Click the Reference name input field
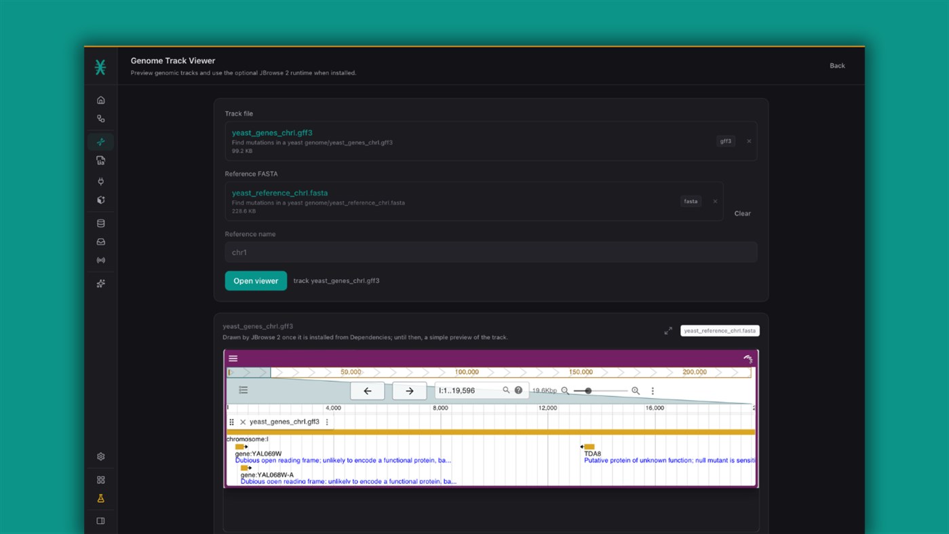949x534 pixels. tap(491, 252)
